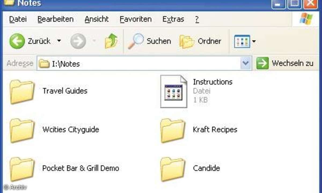This screenshot has height=193, width=322.
Task: Click the Pocket Bar & Grill Demo label
Action: tap(81, 168)
